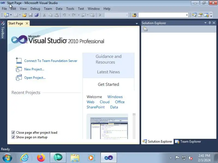Select the Get Started tab
This screenshot has width=218, height=163.
click(108, 84)
